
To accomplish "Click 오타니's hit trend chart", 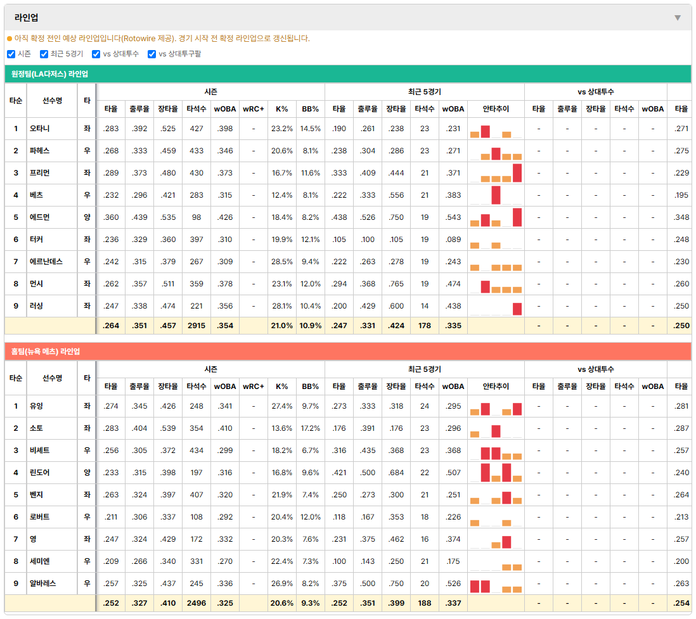I will tap(496, 129).
